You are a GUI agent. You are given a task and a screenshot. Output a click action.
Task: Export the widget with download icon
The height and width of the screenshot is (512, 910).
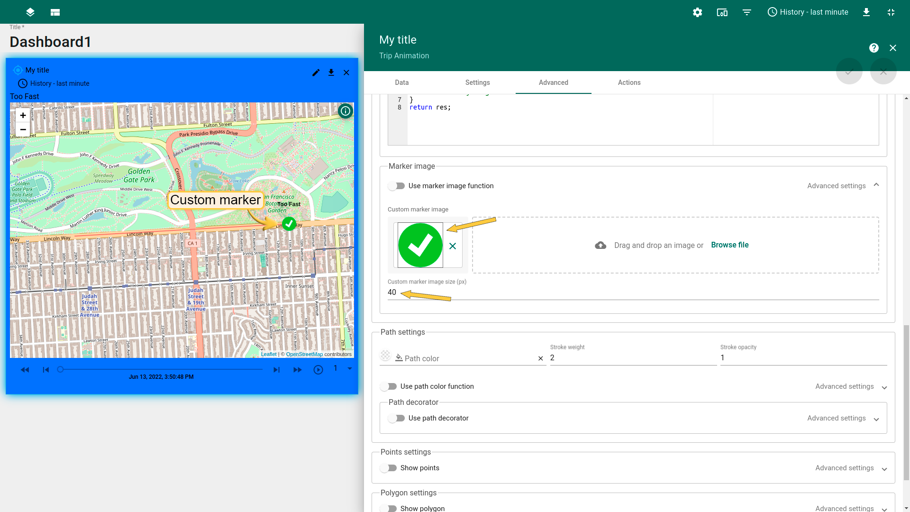[331, 73]
